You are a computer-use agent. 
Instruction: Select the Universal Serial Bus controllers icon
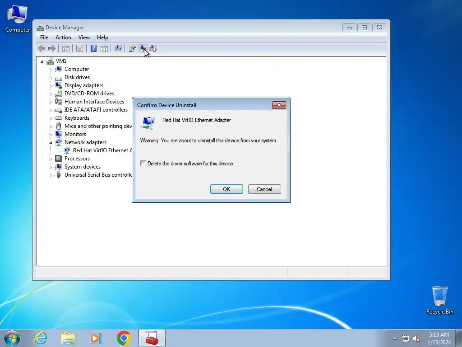click(x=58, y=175)
